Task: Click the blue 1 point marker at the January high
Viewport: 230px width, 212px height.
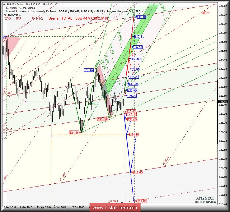Action: (3, 37)
